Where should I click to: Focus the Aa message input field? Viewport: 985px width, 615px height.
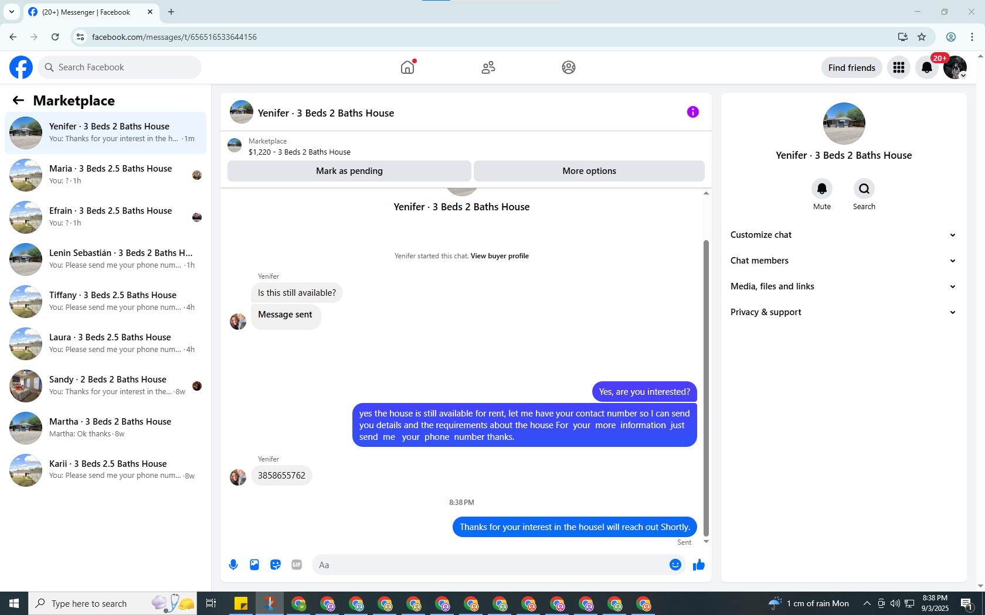(x=498, y=565)
